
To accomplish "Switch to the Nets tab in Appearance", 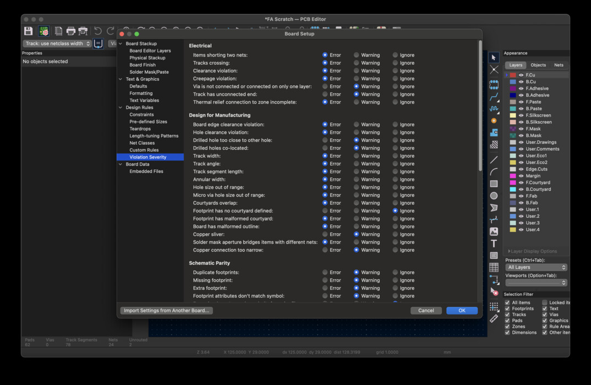I will pos(559,65).
